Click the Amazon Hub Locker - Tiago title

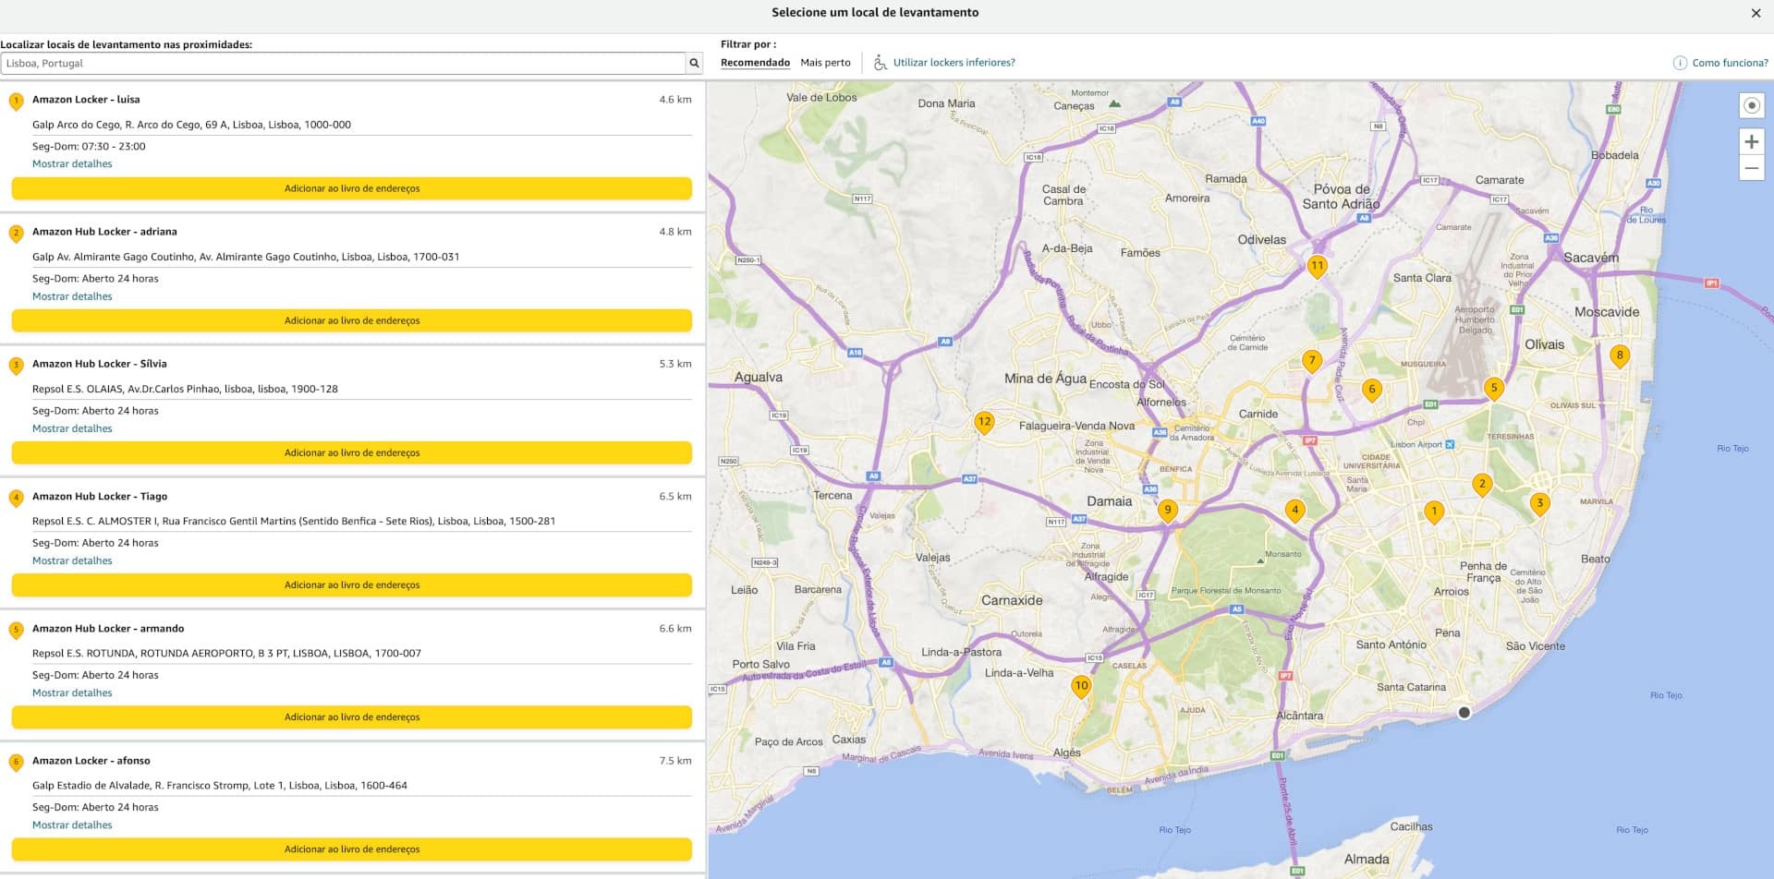point(100,497)
